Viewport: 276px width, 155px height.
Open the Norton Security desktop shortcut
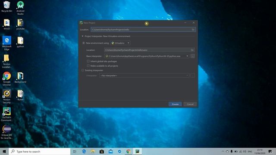pyautogui.click(x=7, y=96)
